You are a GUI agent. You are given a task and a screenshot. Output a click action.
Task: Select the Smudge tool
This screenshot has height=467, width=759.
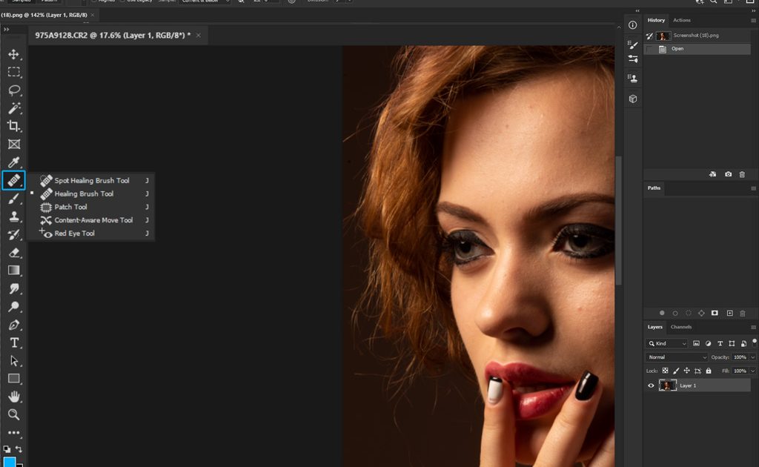point(13,289)
